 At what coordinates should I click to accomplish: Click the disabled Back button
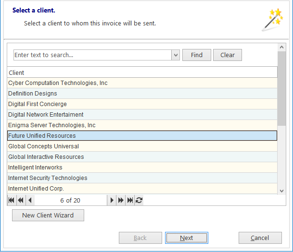140,238
